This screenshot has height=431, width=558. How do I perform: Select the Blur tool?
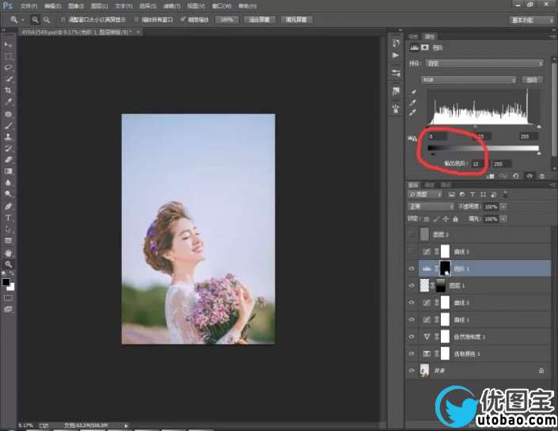[x=8, y=183]
